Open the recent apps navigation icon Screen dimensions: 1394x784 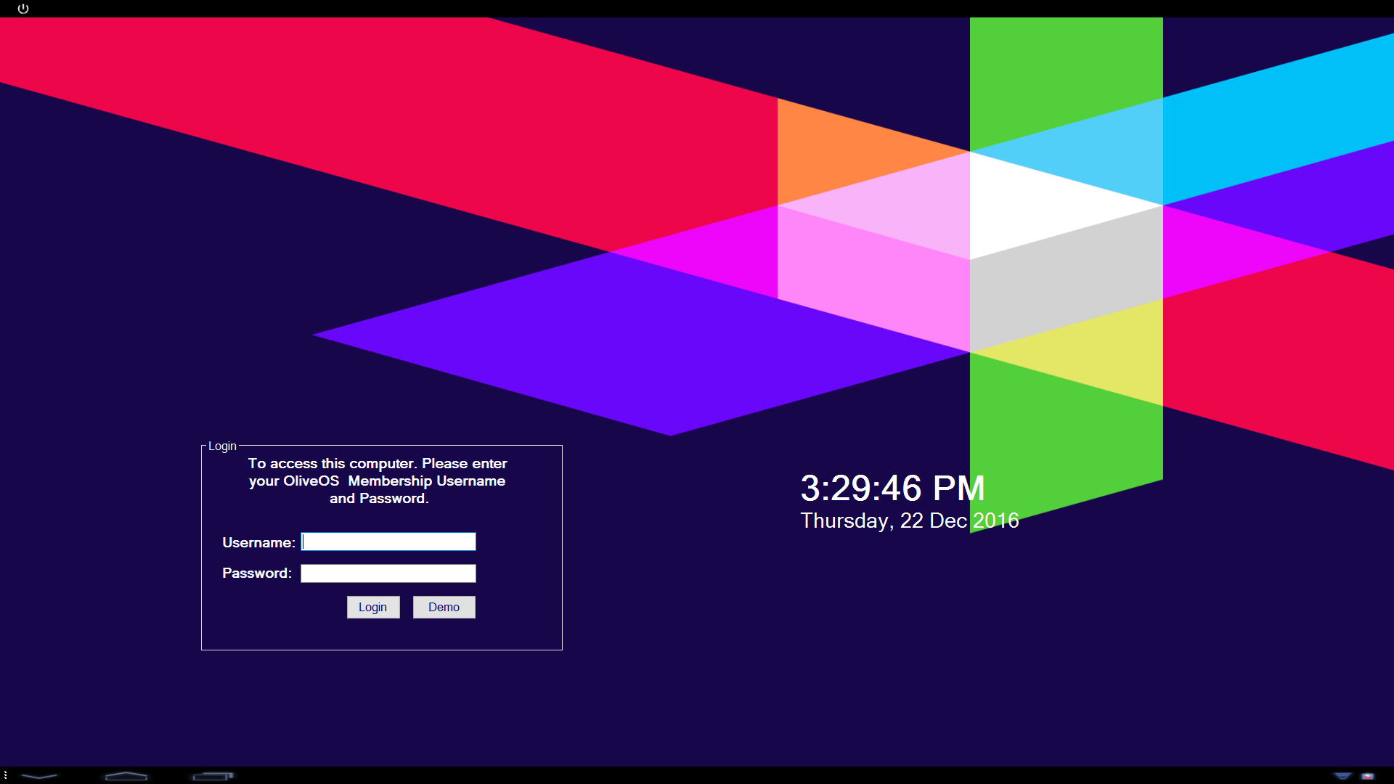(213, 776)
